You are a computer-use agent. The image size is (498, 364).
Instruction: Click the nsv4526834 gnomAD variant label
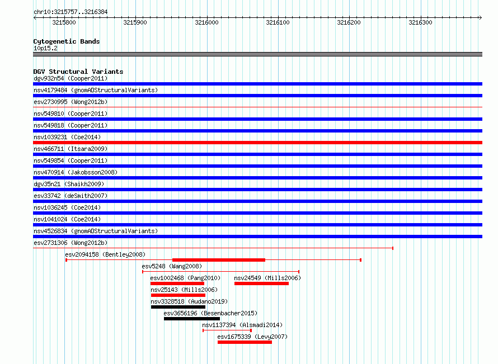96,231
